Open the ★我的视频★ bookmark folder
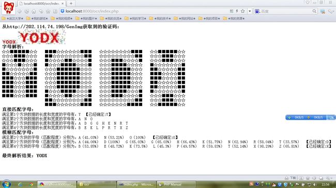Screen dimensions: 336x188 click(x=62, y=19)
